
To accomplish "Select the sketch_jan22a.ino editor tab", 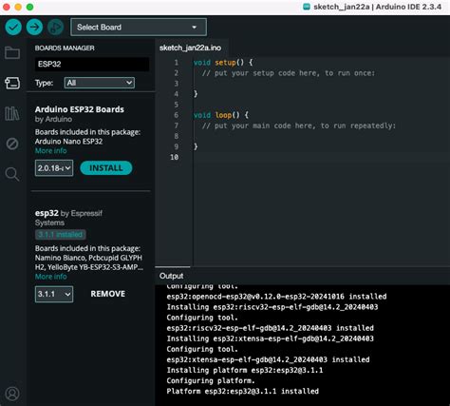I will tap(191, 48).
